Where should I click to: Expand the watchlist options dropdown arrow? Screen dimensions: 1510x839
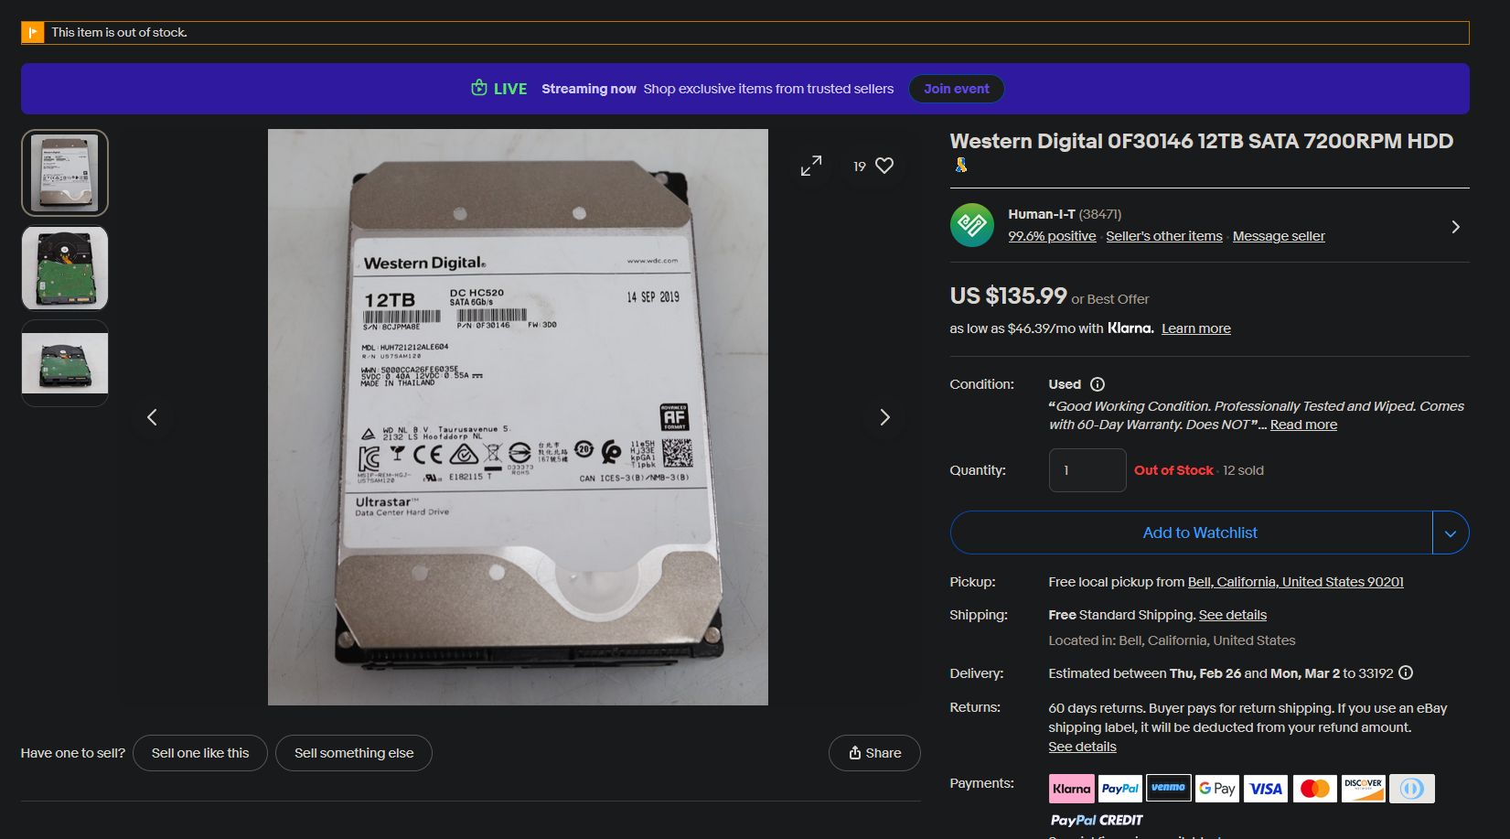coord(1451,532)
